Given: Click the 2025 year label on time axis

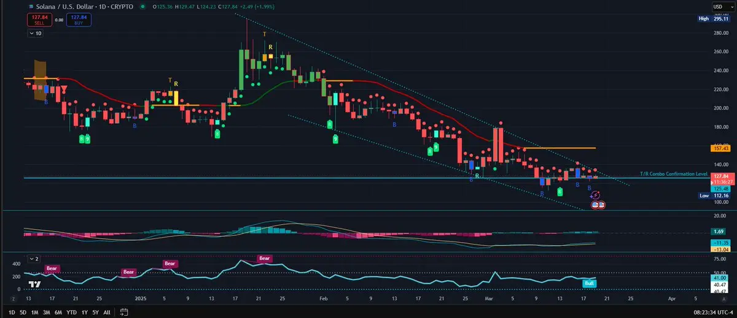Looking at the screenshot, I should (x=141, y=298).
